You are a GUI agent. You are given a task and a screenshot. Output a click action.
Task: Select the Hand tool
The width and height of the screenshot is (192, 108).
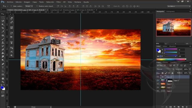pyautogui.click(x=3, y=78)
